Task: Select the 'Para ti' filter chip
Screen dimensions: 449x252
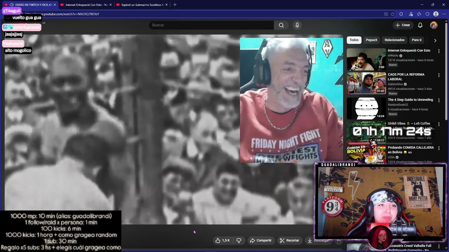Action: [x=417, y=40]
